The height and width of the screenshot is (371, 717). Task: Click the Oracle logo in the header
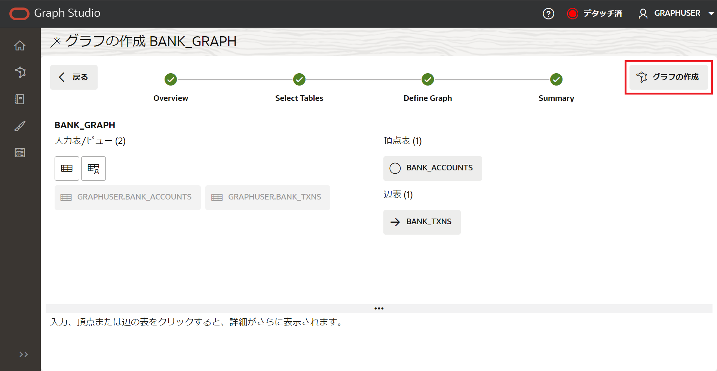coord(19,13)
